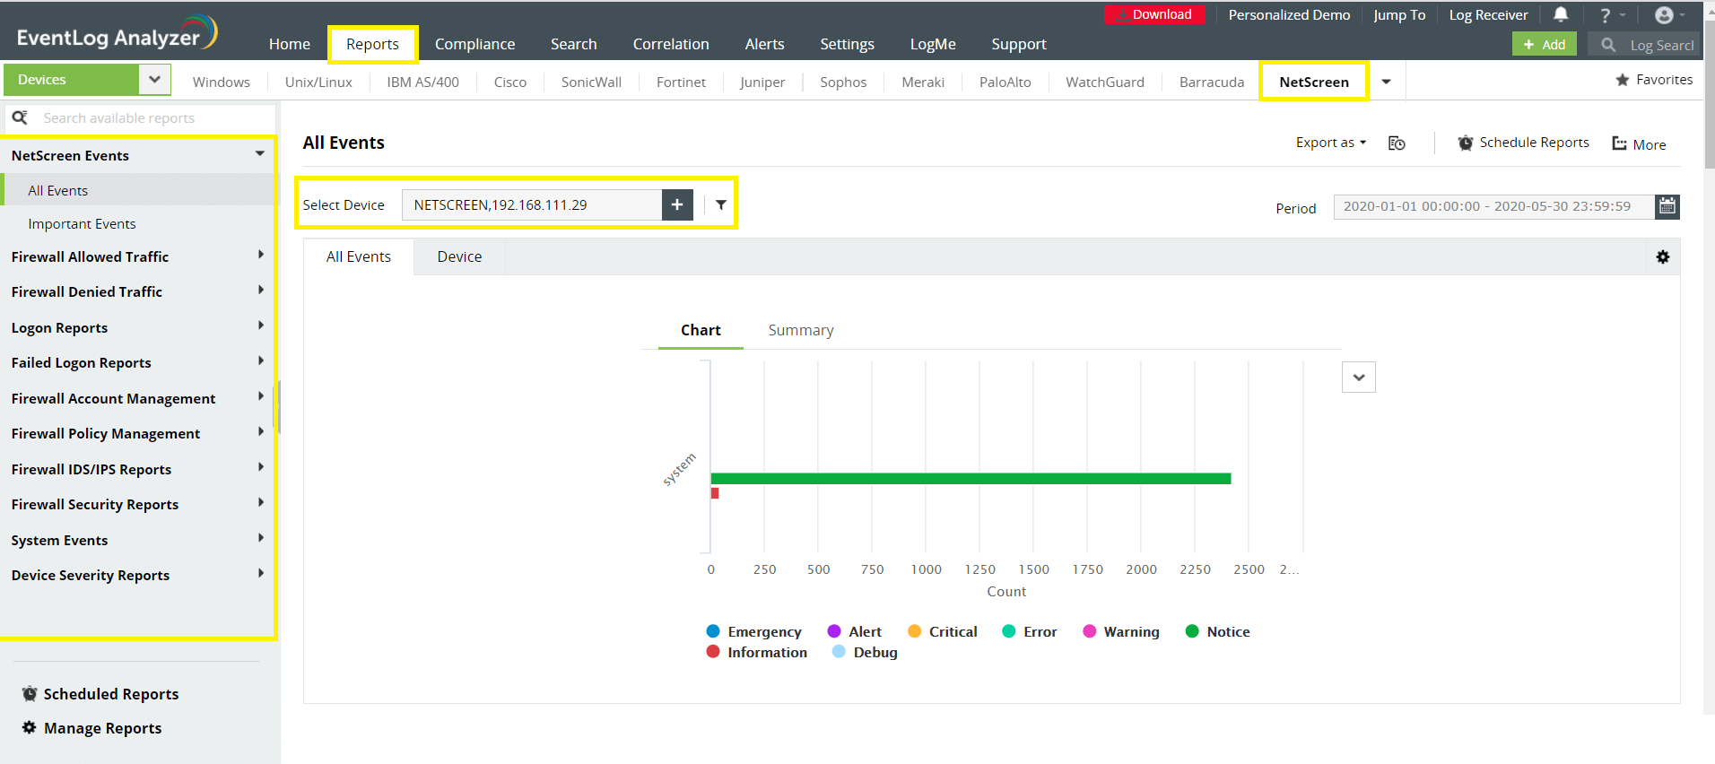Expand more device types dropdown after NetScreen
This screenshot has width=1715, height=764.
1387,82
